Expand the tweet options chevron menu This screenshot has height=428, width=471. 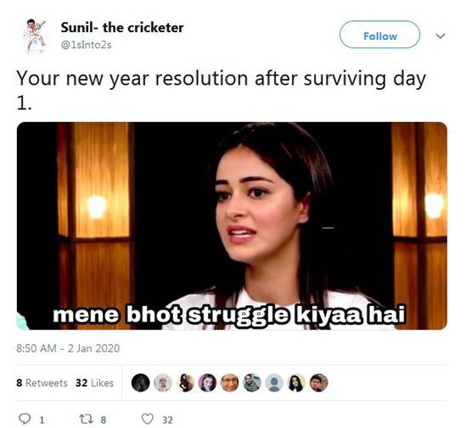[440, 36]
